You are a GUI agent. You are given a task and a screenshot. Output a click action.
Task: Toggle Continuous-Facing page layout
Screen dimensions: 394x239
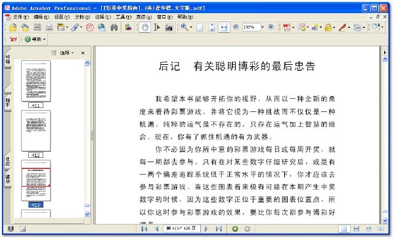368,229
